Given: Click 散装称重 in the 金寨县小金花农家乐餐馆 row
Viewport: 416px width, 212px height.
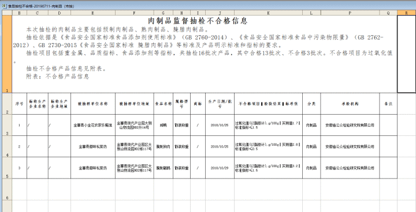Looking at the screenshot, I should tap(182, 125).
